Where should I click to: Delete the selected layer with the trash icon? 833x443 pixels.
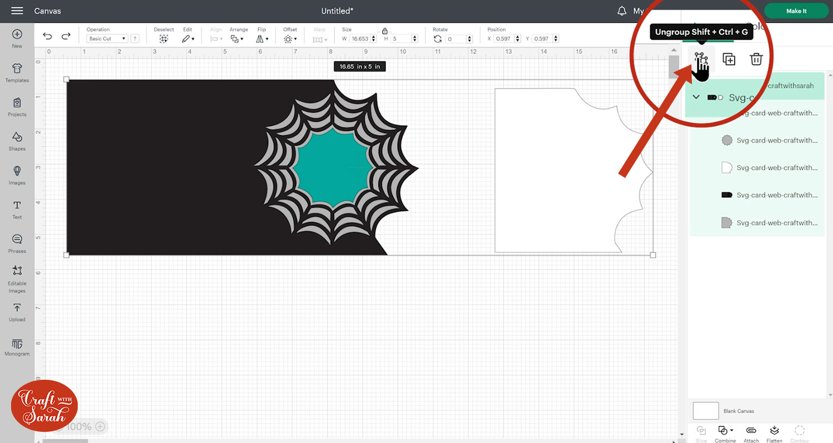(x=756, y=59)
